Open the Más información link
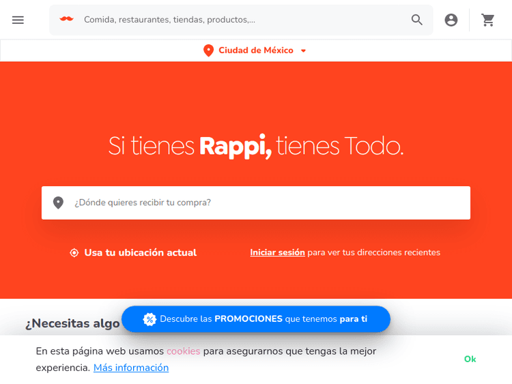 tap(131, 368)
